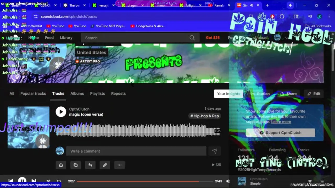This screenshot has width=335, height=188.
Task: Skip to previous track in player bar
Action: click(x=10, y=181)
